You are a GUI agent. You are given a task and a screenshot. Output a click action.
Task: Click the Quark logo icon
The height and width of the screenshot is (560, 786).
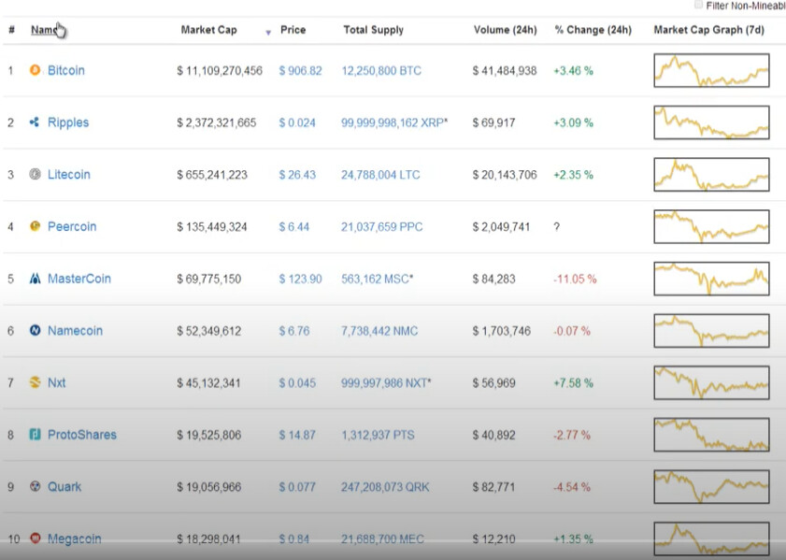coord(36,486)
